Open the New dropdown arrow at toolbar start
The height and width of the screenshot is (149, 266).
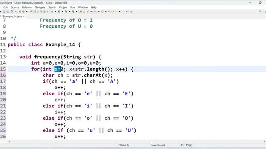pyautogui.click(x=1, y=12)
